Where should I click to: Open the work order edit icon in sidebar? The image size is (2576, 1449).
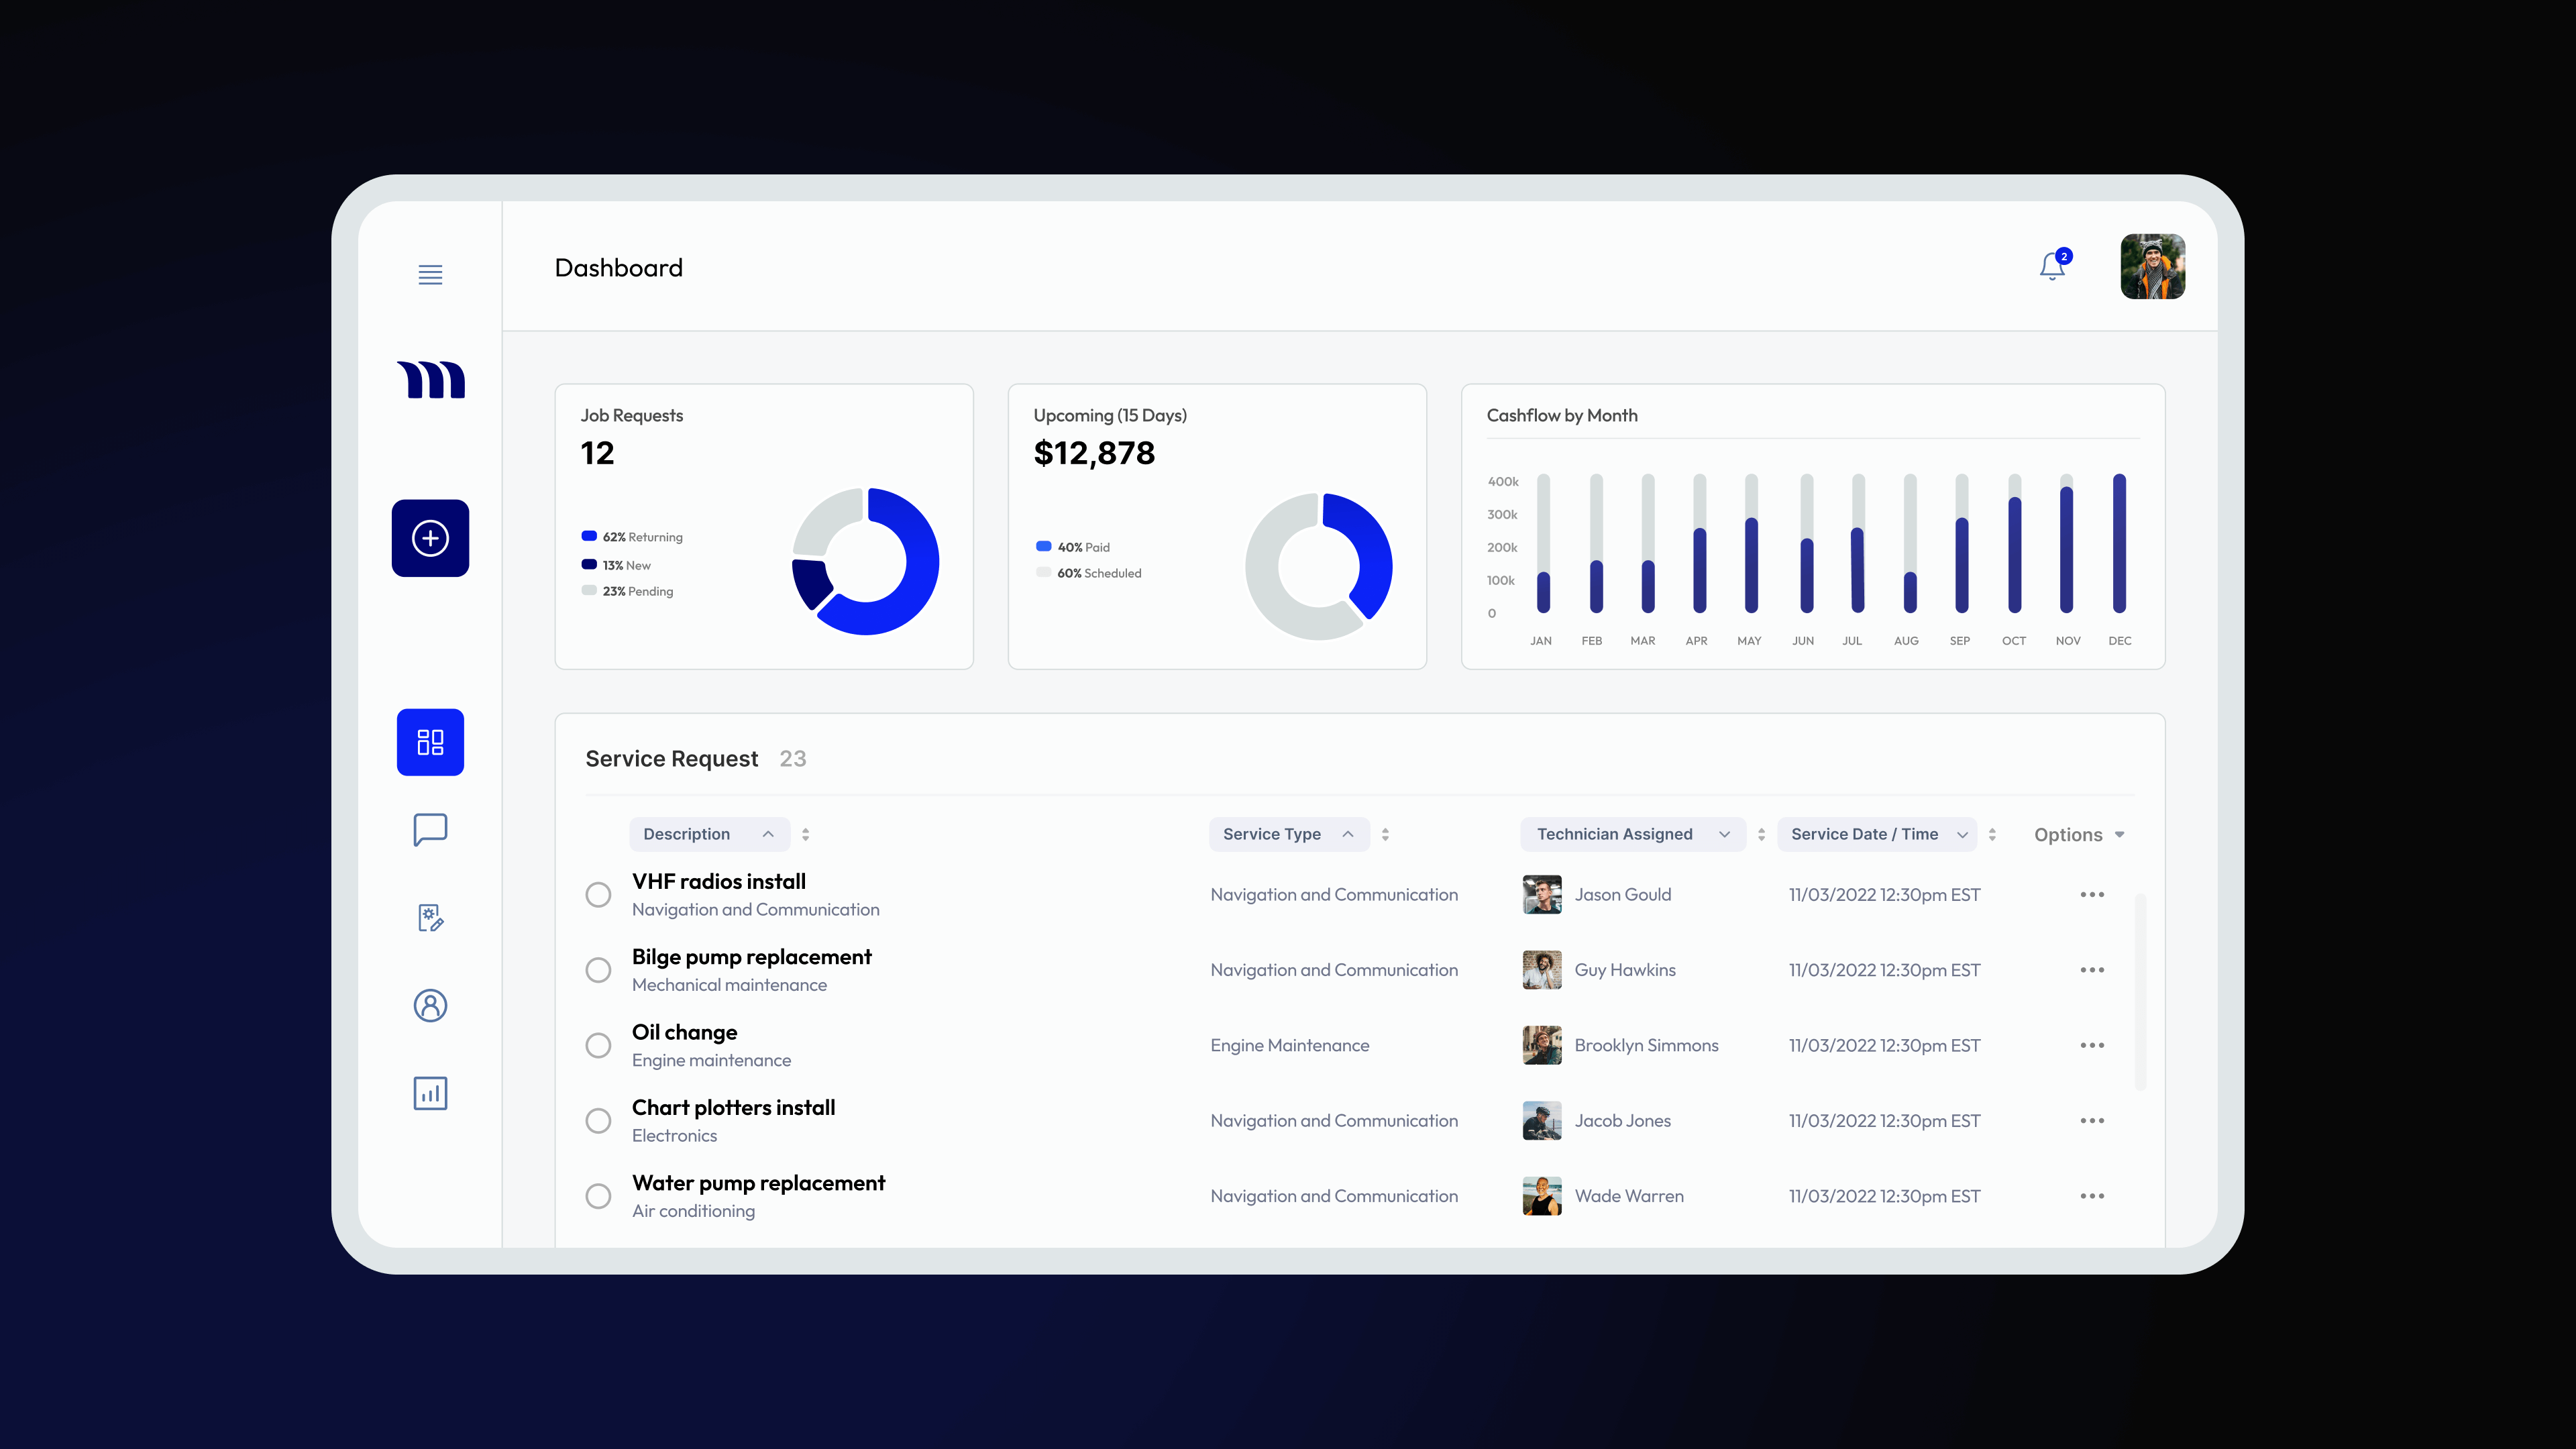(430, 918)
